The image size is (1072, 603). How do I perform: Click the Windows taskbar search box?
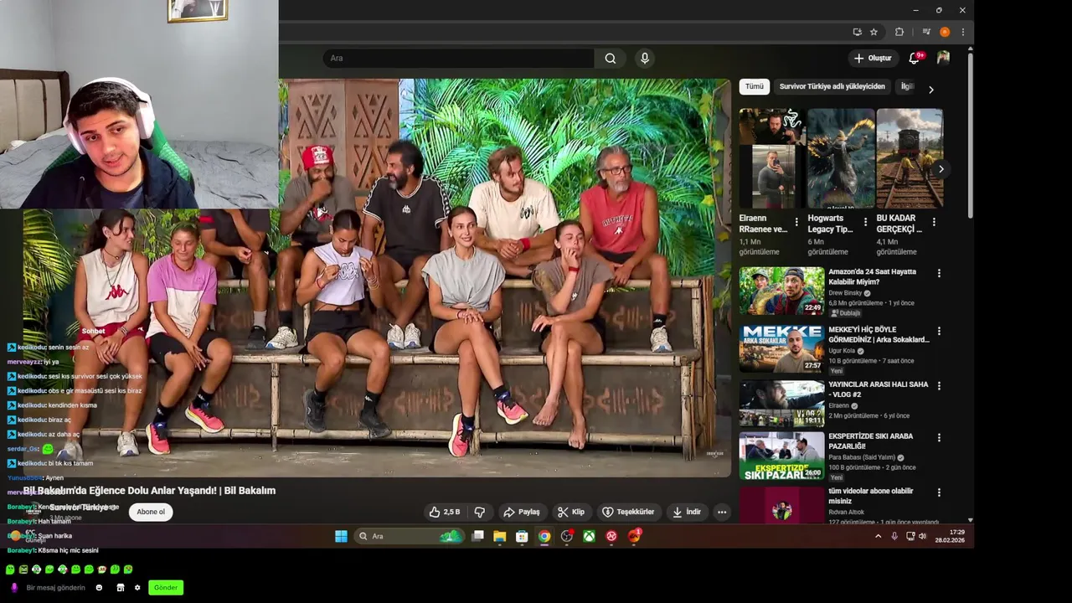click(410, 536)
